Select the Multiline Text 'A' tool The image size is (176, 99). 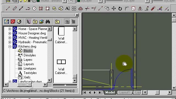[67, 9]
